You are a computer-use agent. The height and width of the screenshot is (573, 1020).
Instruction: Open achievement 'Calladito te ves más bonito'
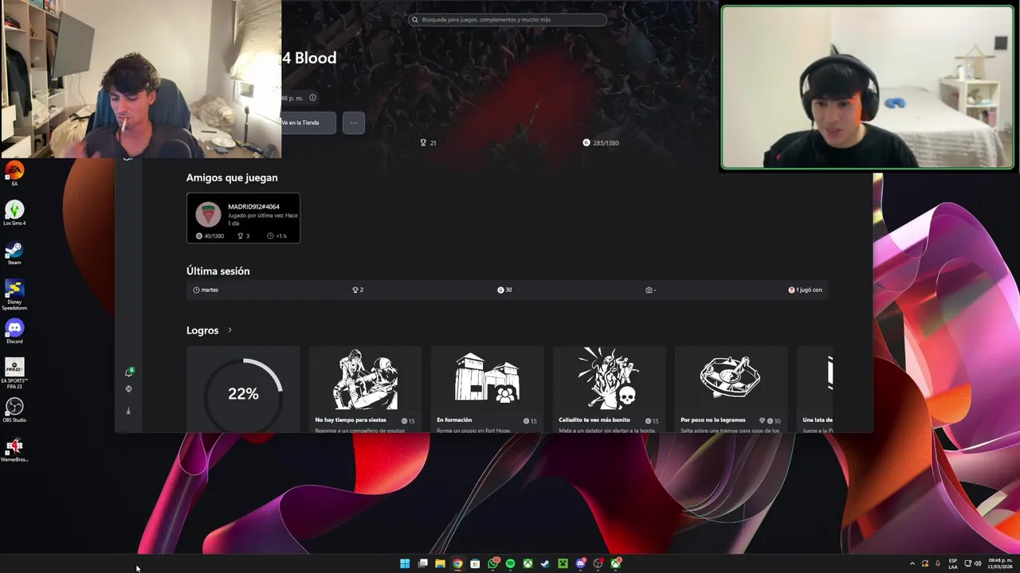609,390
